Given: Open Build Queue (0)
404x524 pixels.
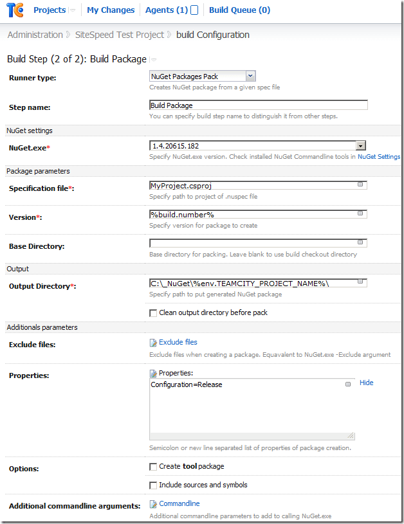Looking at the screenshot, I should [x=239, y=10].
